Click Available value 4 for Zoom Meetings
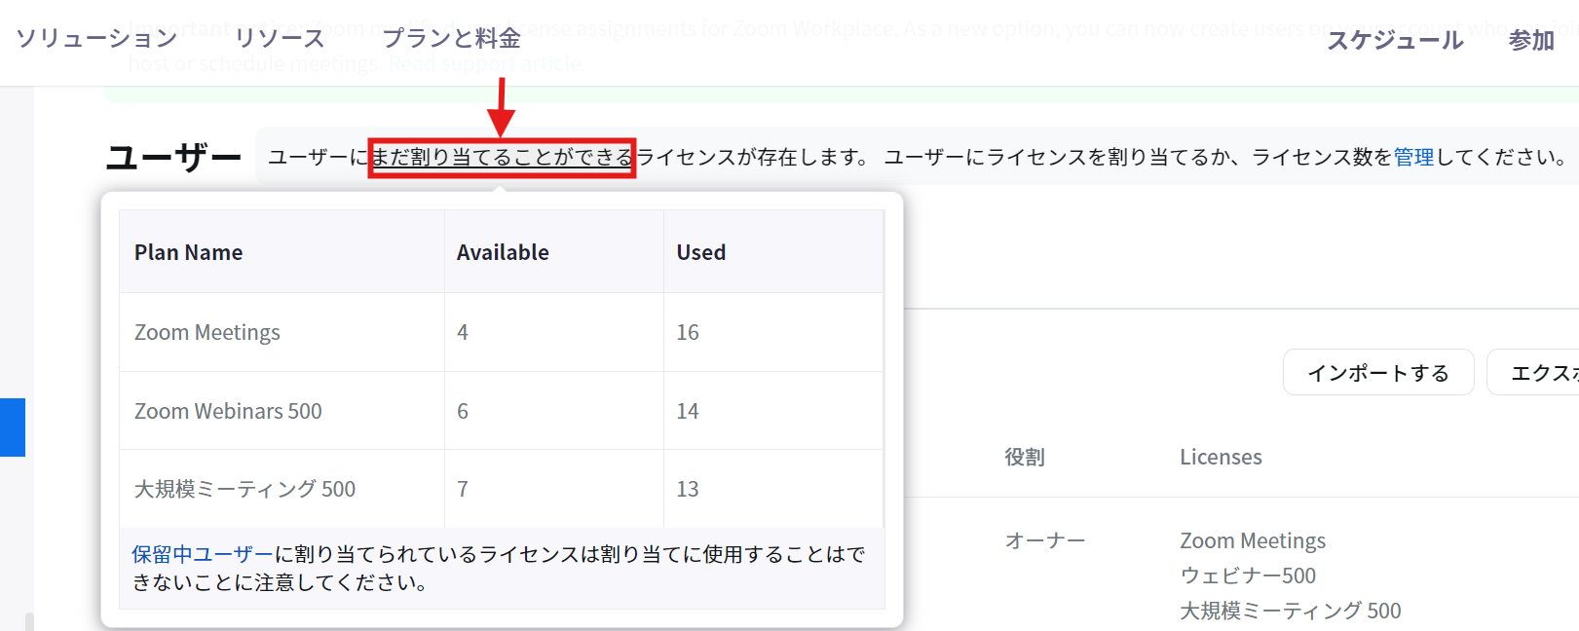Image resolution: width=1579 pixels, height=631 pixels. tap(463, 332)
